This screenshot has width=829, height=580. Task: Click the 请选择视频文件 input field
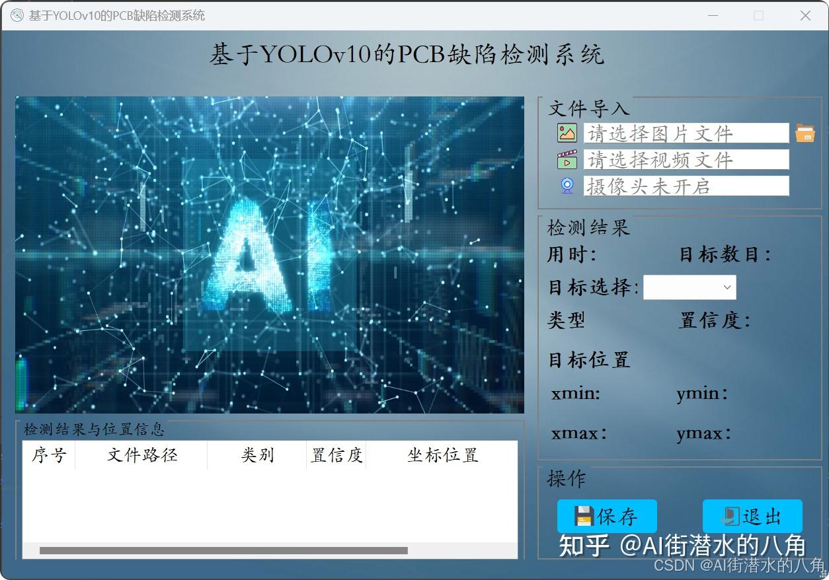click(686, 159)
